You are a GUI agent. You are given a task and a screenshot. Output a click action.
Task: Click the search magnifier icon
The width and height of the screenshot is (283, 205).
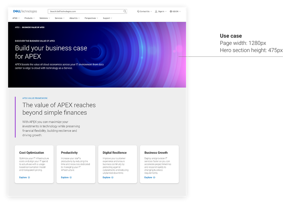[x=125, y=11]
